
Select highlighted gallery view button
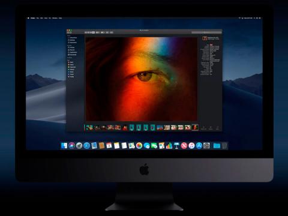pyautogui.click(x=94, y=32)
